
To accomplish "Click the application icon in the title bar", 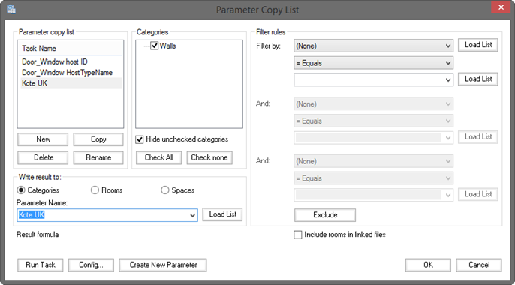I will tap(11, 9).
